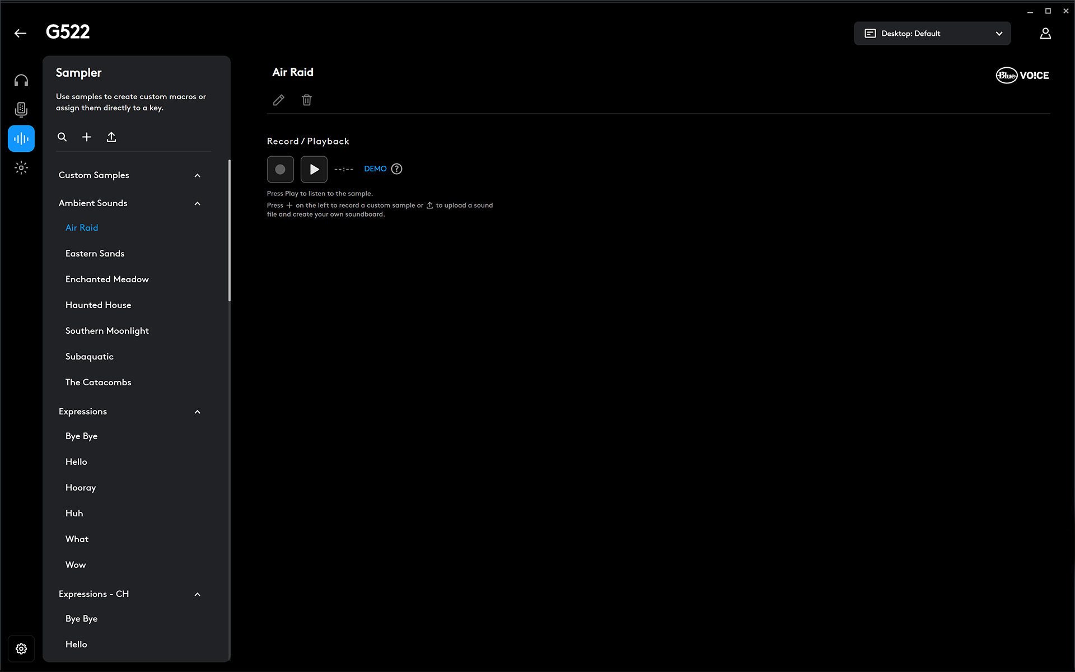This screenshot has height=672, width=1075.
Task: Select the Hooray expression sample
Action: 81,488
